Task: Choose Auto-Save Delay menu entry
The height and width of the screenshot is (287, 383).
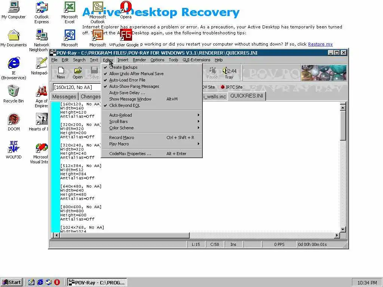Action: pyautogui.click(x=152, y=93)
